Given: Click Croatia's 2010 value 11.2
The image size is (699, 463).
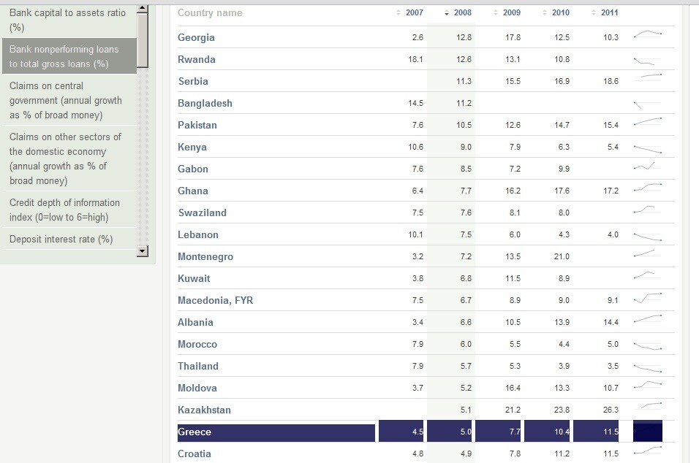Looking at the screenshot, I should (x=562, y=454).
